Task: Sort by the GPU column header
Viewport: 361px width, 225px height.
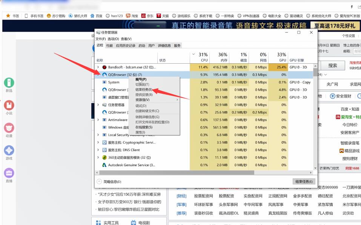Action: (278, 57)
